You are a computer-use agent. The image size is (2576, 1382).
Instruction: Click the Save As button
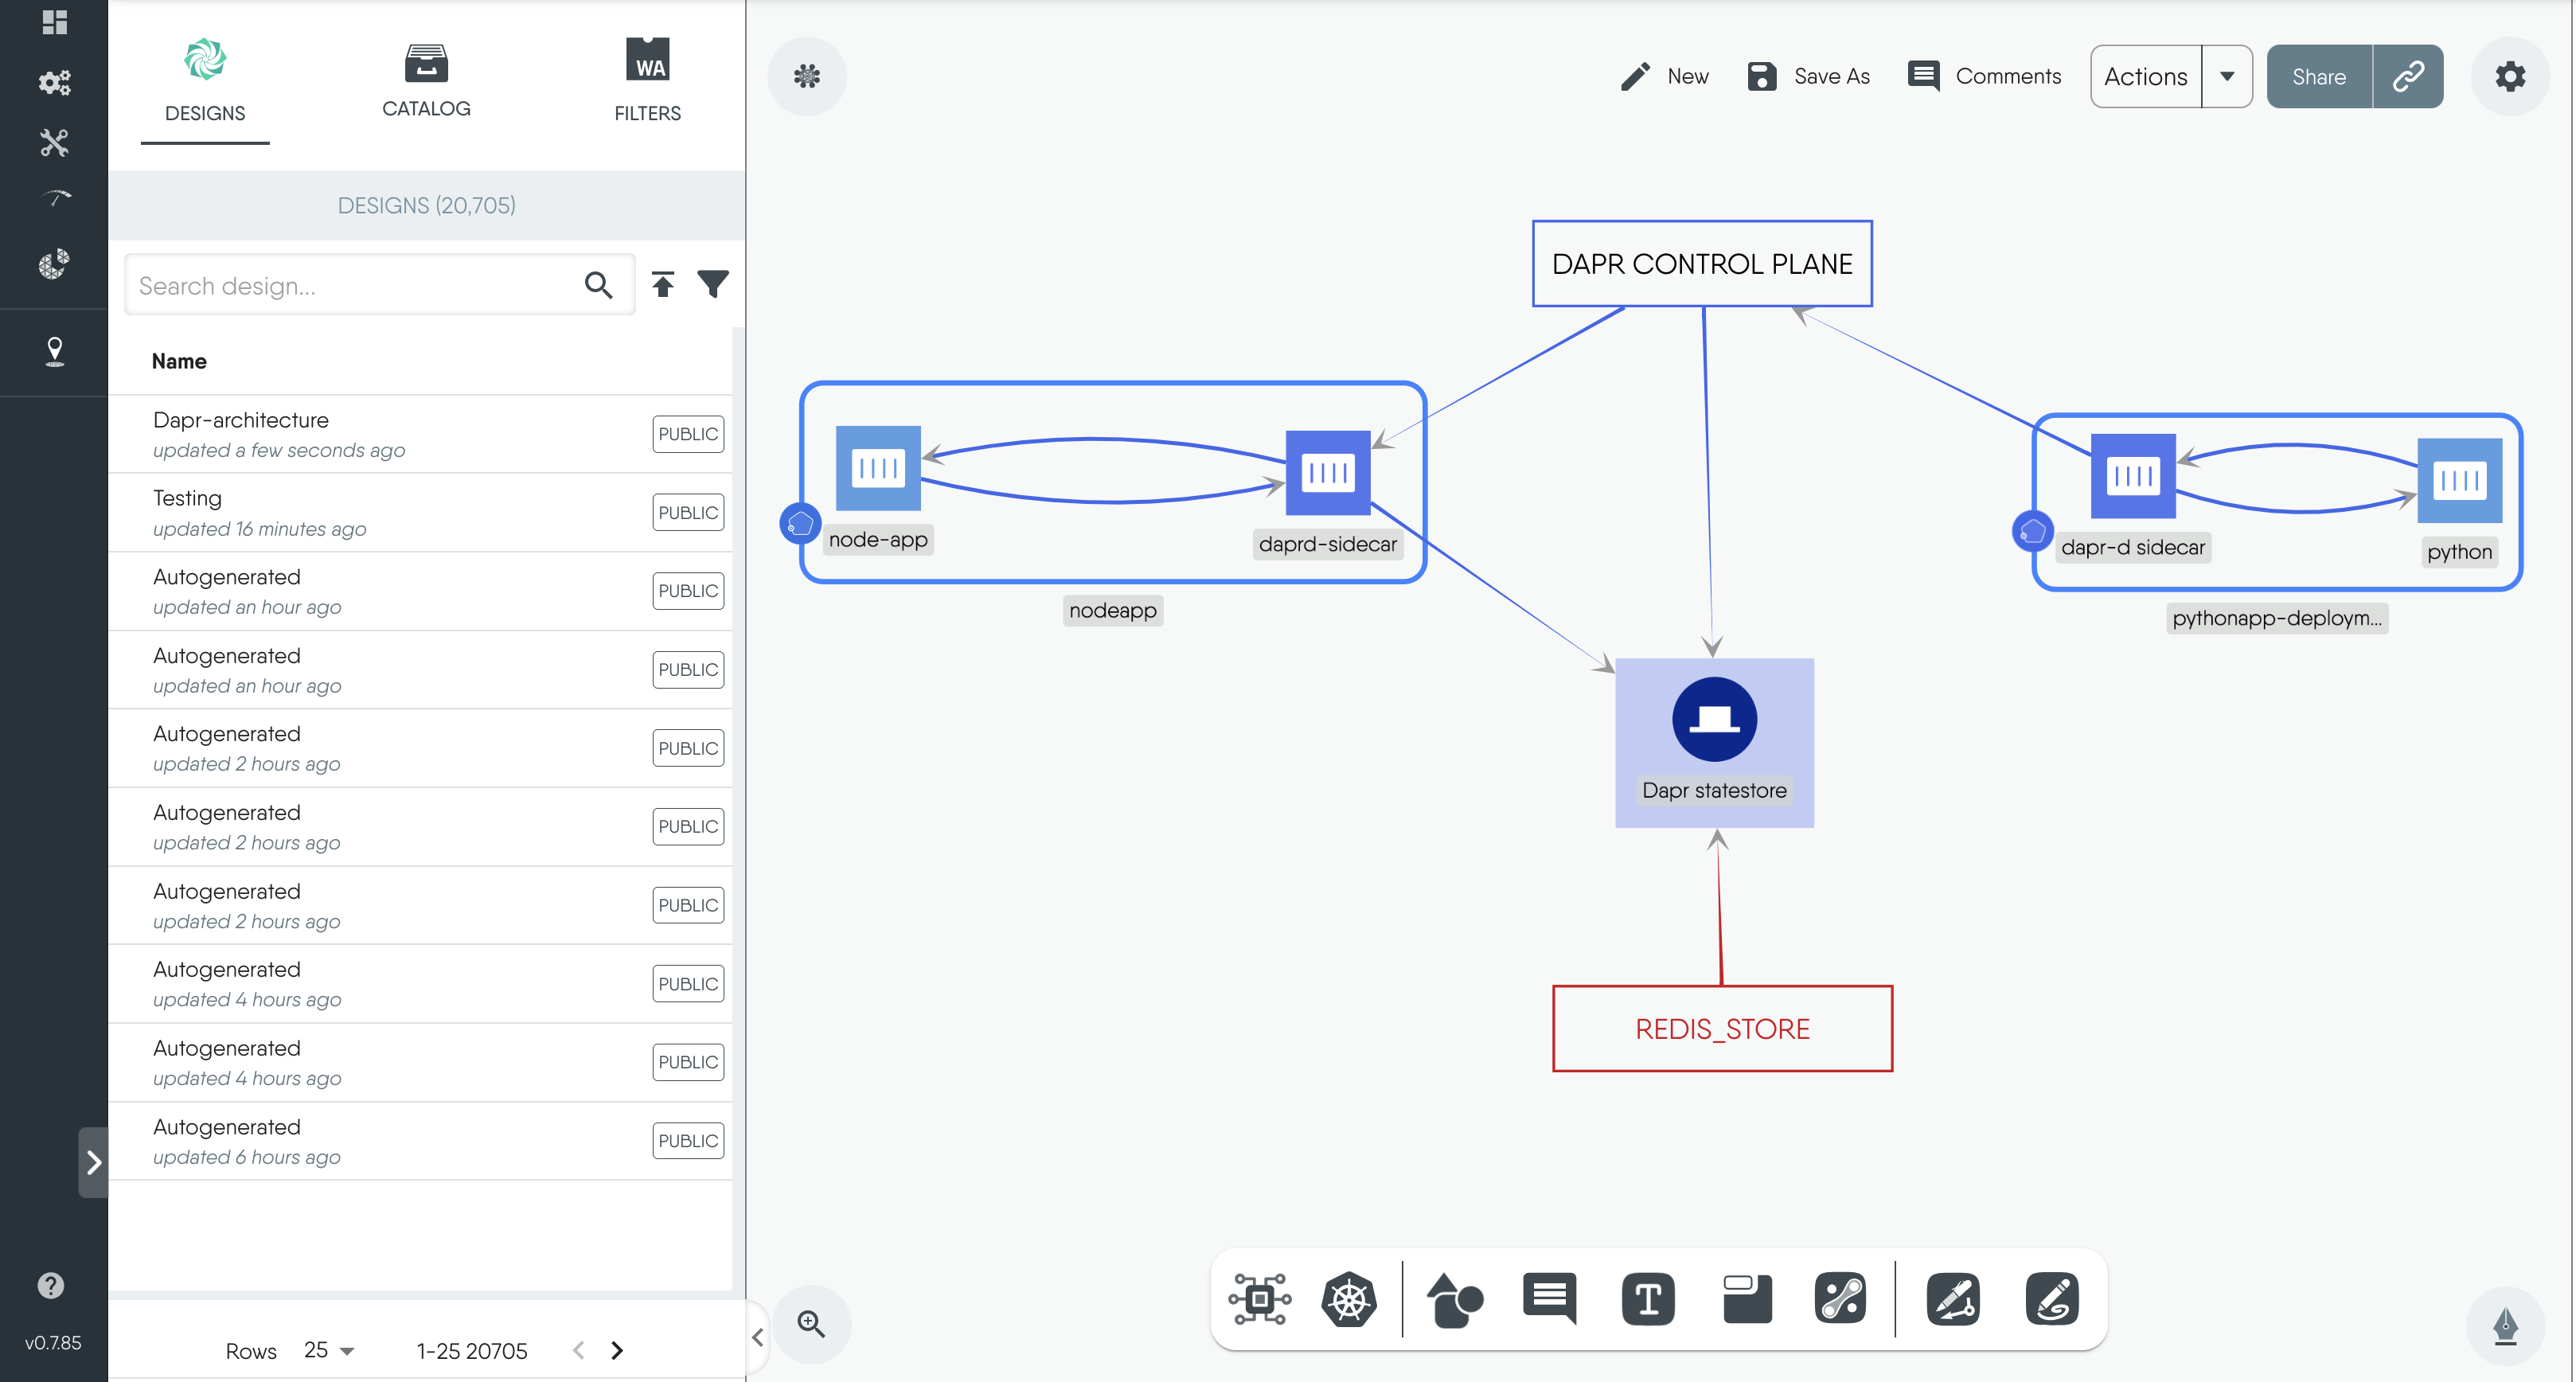coord(1809,76)
